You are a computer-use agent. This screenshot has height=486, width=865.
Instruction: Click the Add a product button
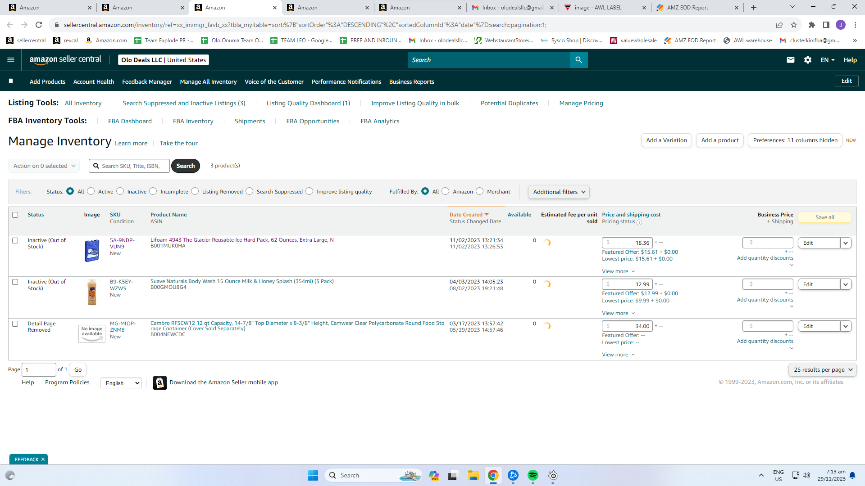tap(720, 140)
